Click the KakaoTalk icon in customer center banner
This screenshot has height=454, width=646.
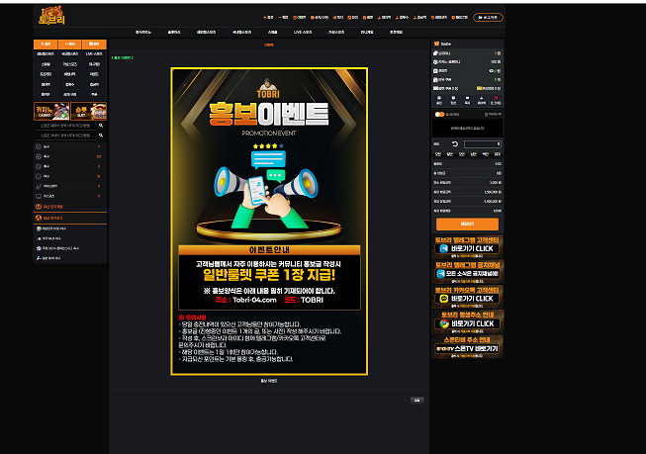pos(444,299)
